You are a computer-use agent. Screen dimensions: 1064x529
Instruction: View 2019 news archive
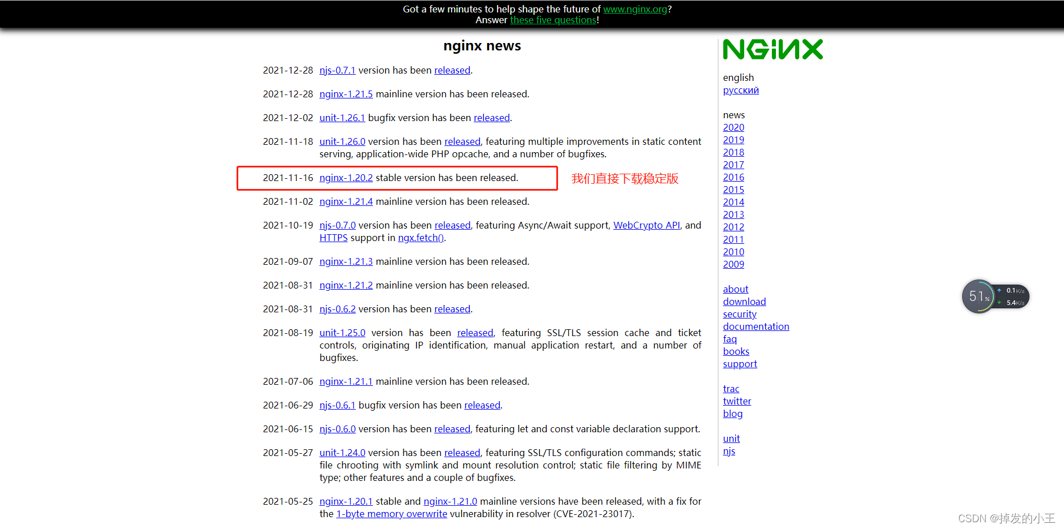coord(733,140)
